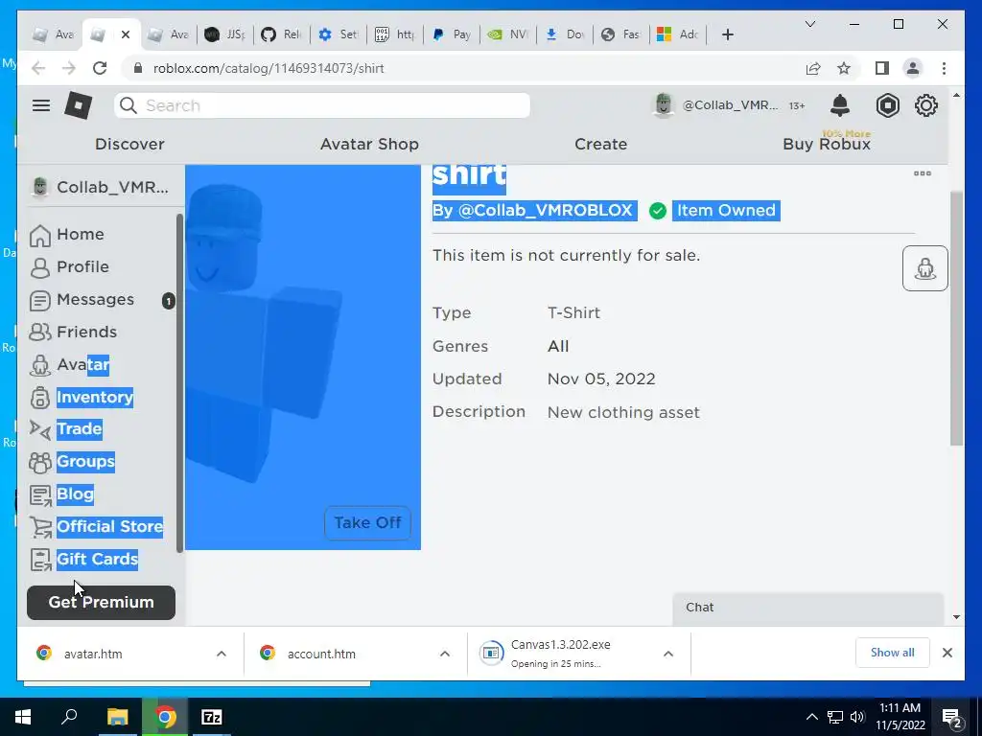Viewport: 982px width, 736px height.
Task: Open the volume control in tray
Action: pyautogui.click(x=857, y=717)
